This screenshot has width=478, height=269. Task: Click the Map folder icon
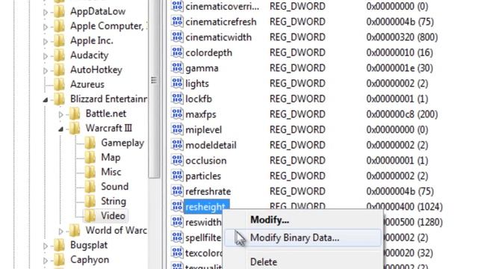(x=90, y=158)
